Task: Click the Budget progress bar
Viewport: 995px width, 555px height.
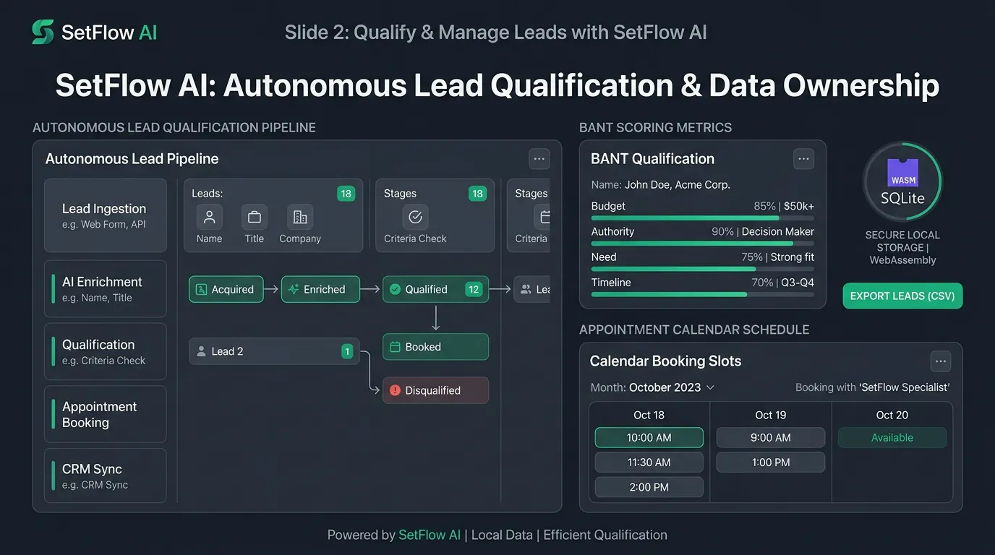Action: click(703, 218)
